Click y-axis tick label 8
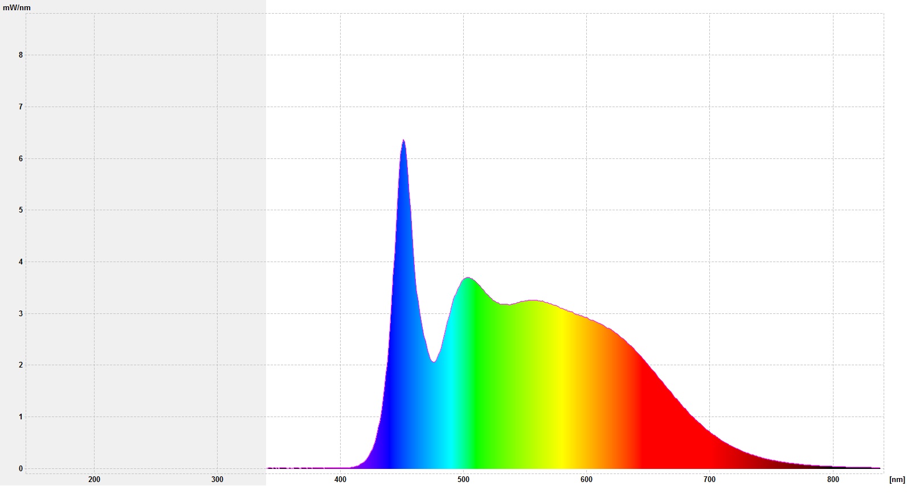 tap(21, 55)
